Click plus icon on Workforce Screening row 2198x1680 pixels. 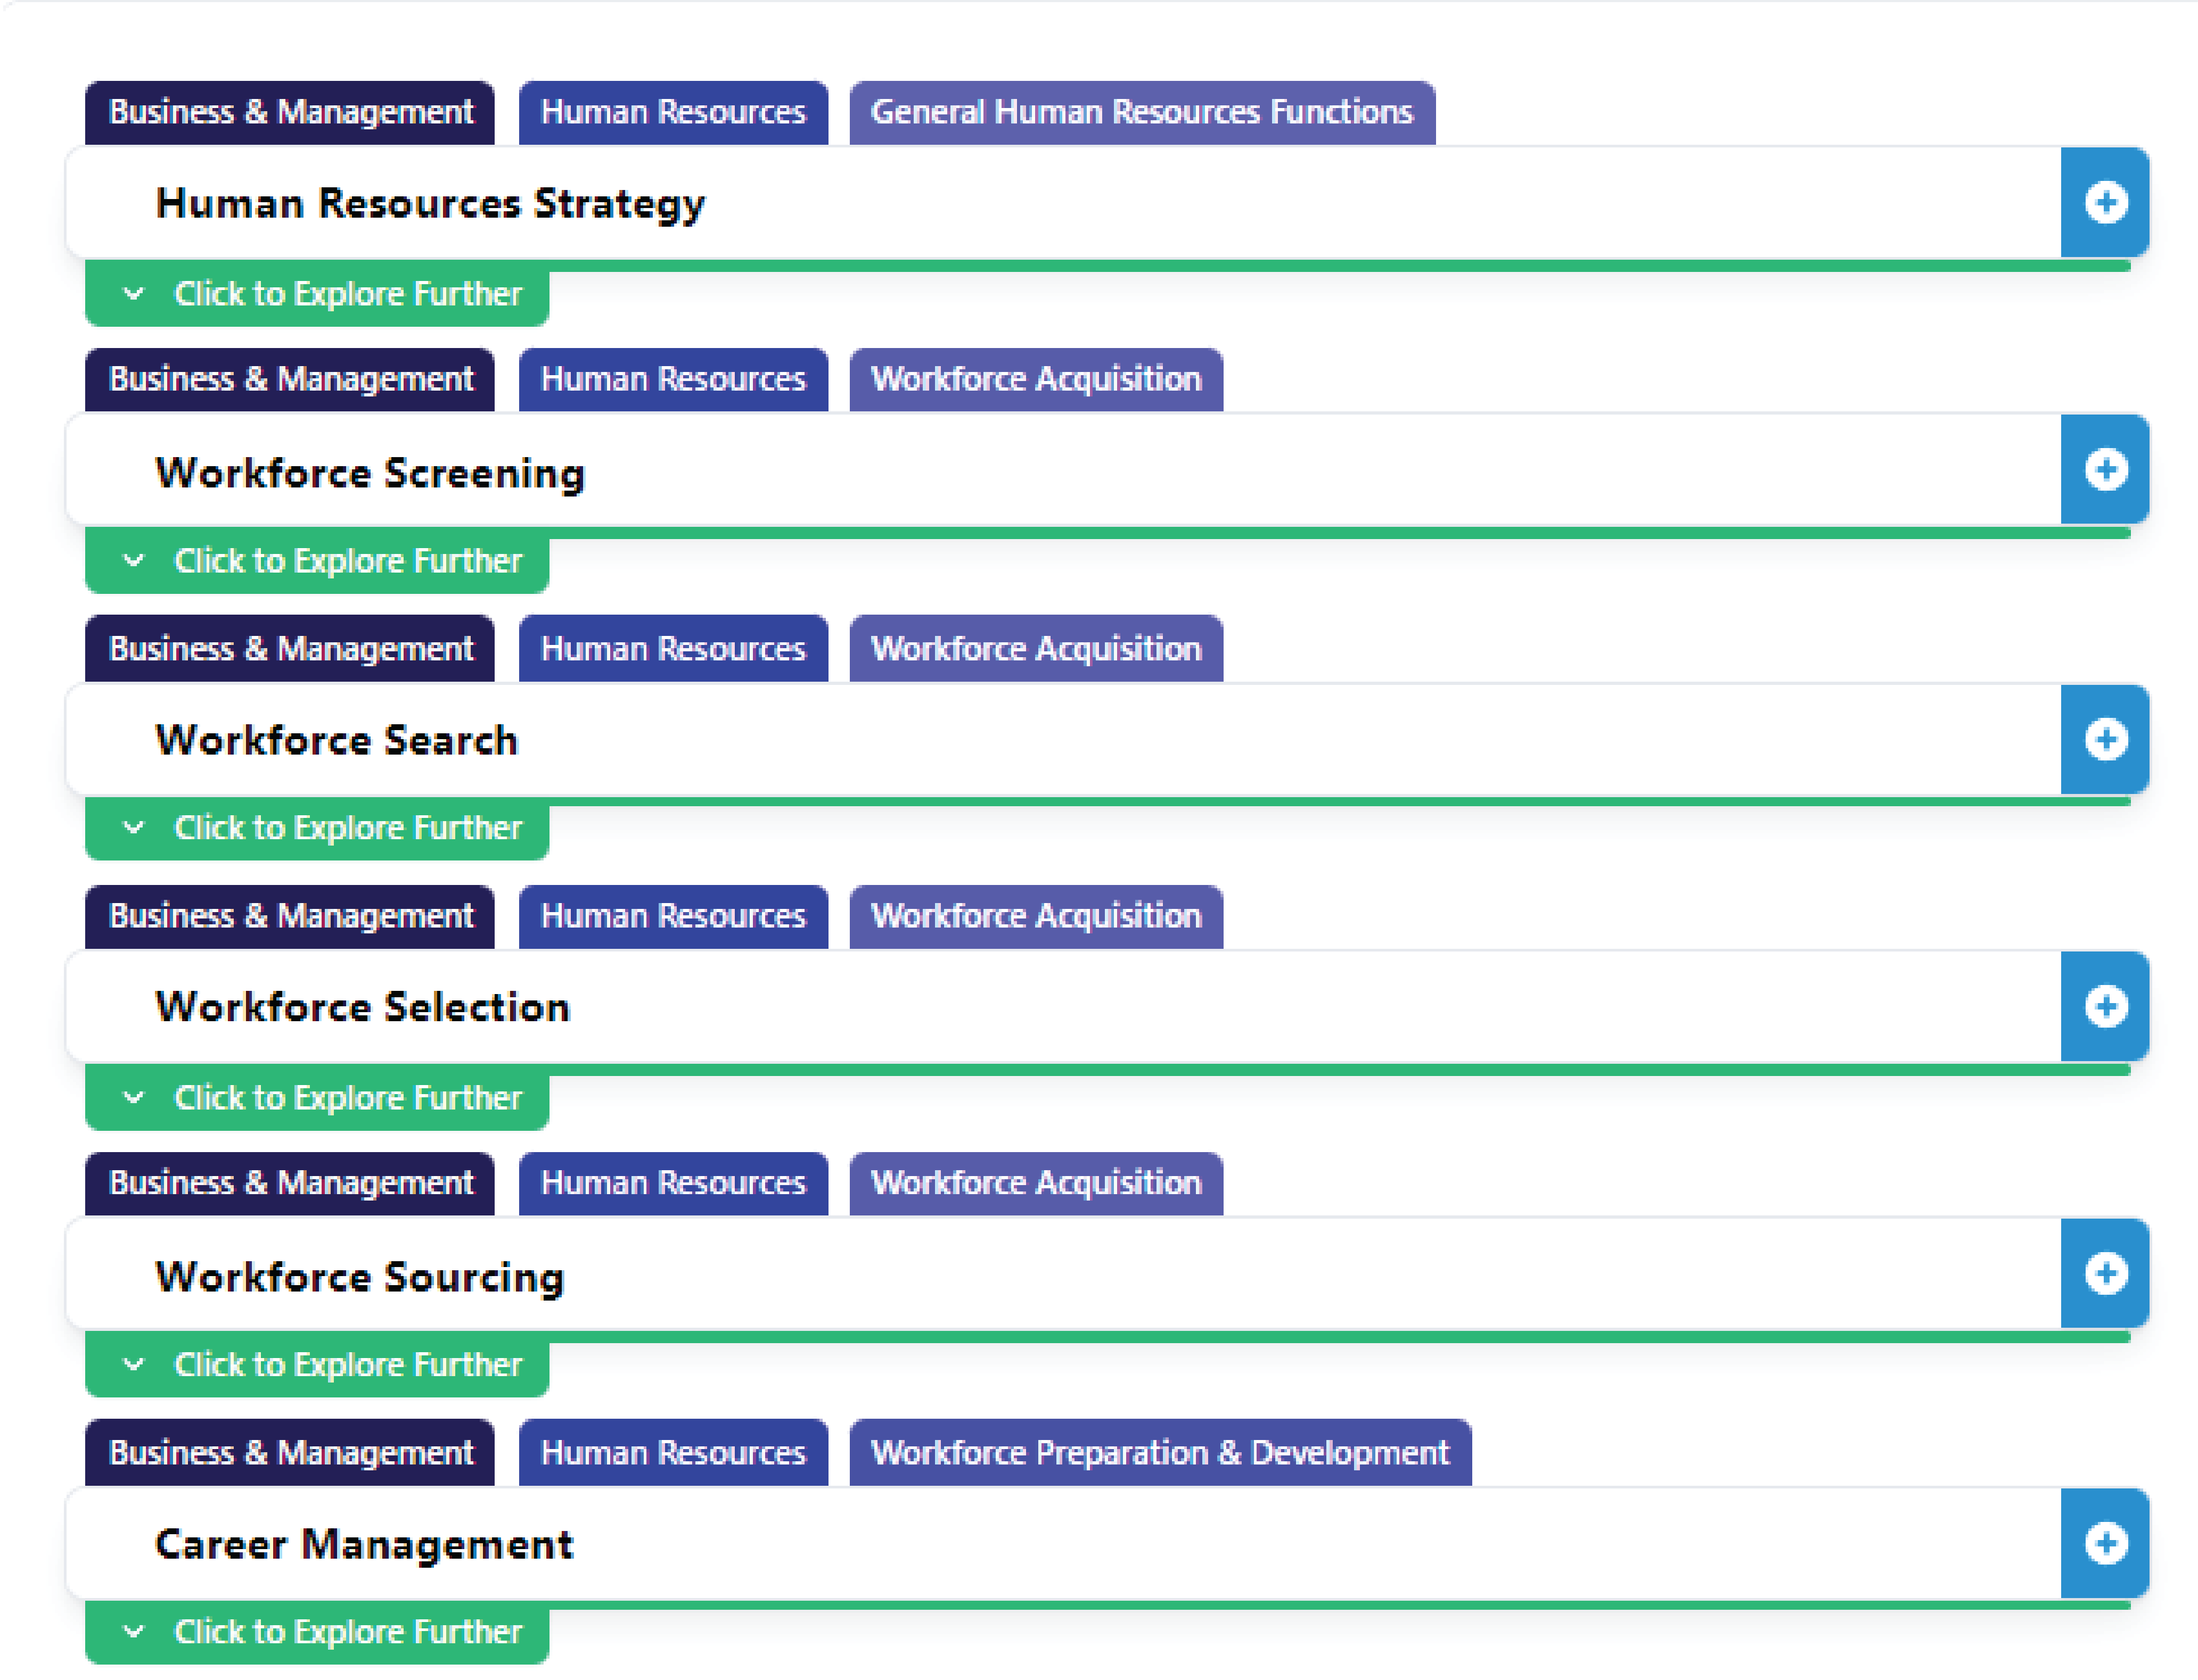pyautogui.click(x=2105, y=470)
